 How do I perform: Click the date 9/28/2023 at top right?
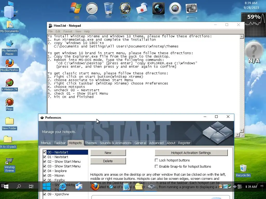(x=251, y=8)
